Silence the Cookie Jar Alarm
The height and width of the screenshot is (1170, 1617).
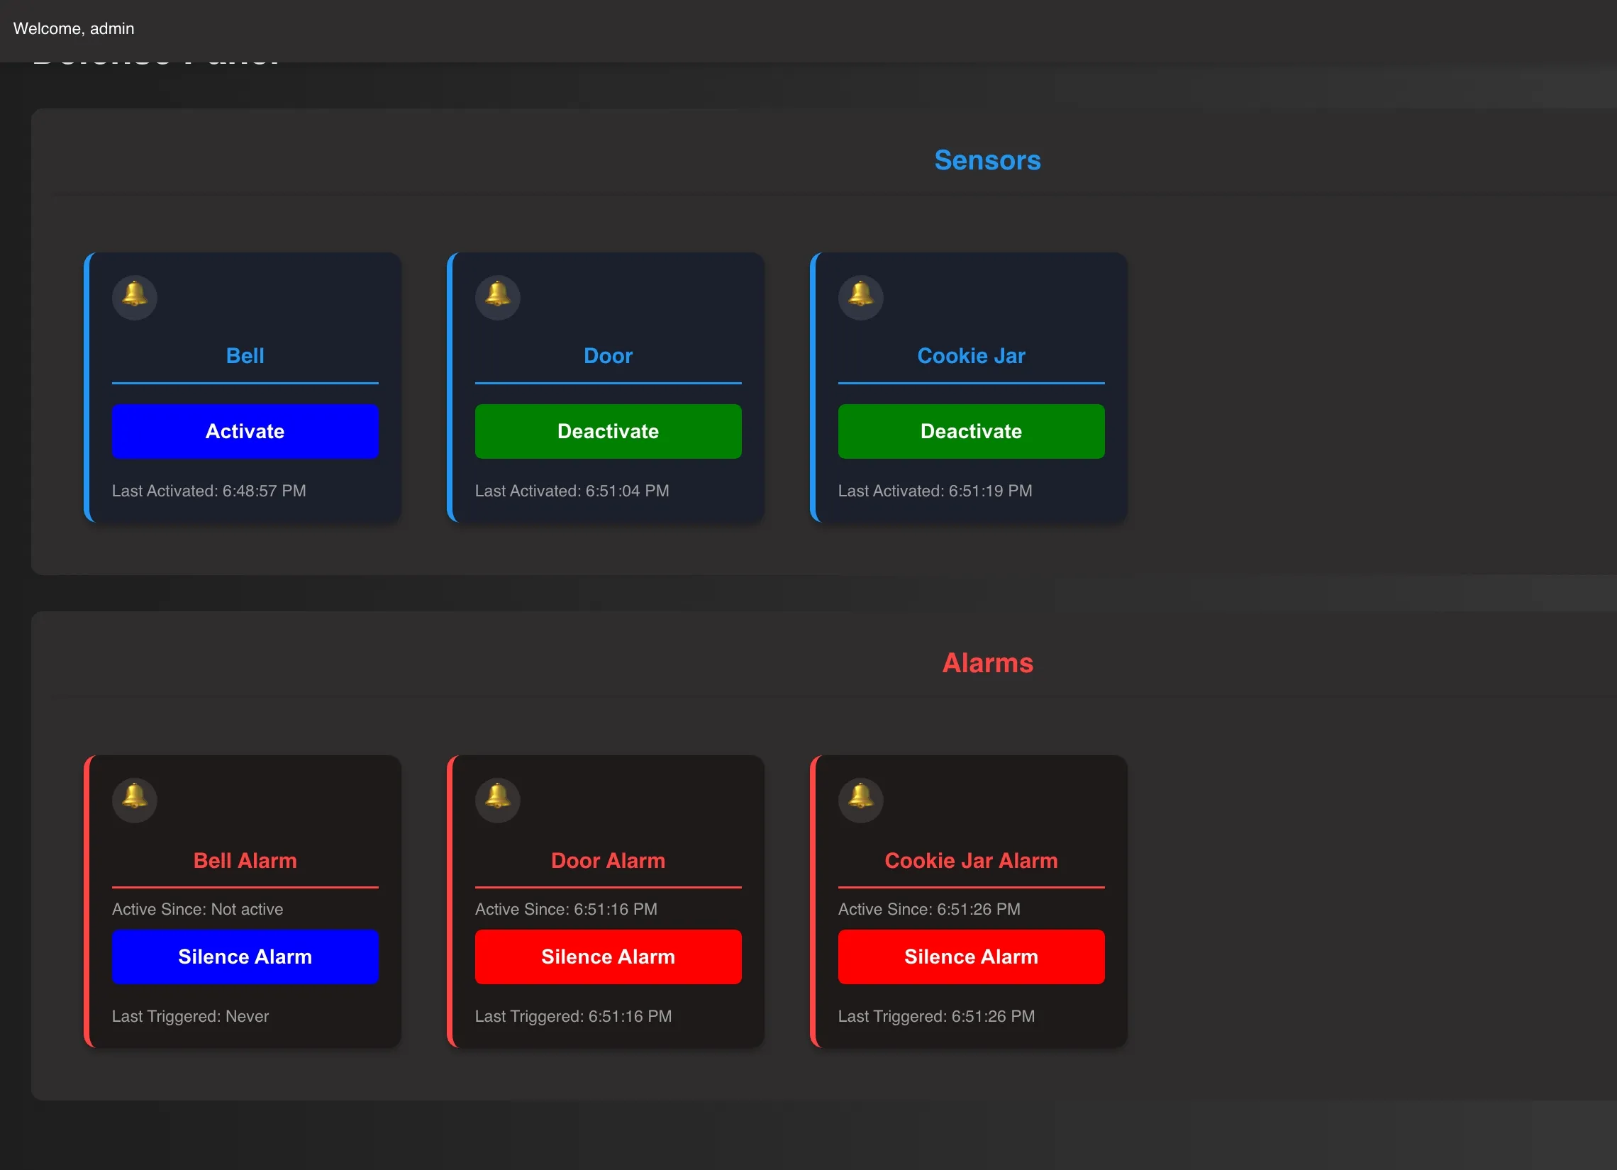(970, 956)
